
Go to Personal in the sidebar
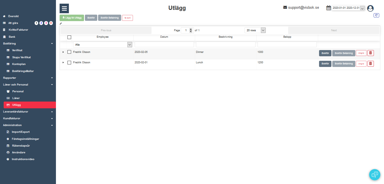18,91
